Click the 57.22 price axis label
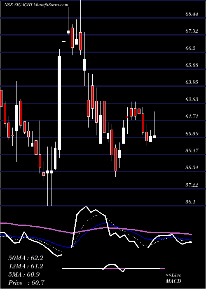 [192, 185]
